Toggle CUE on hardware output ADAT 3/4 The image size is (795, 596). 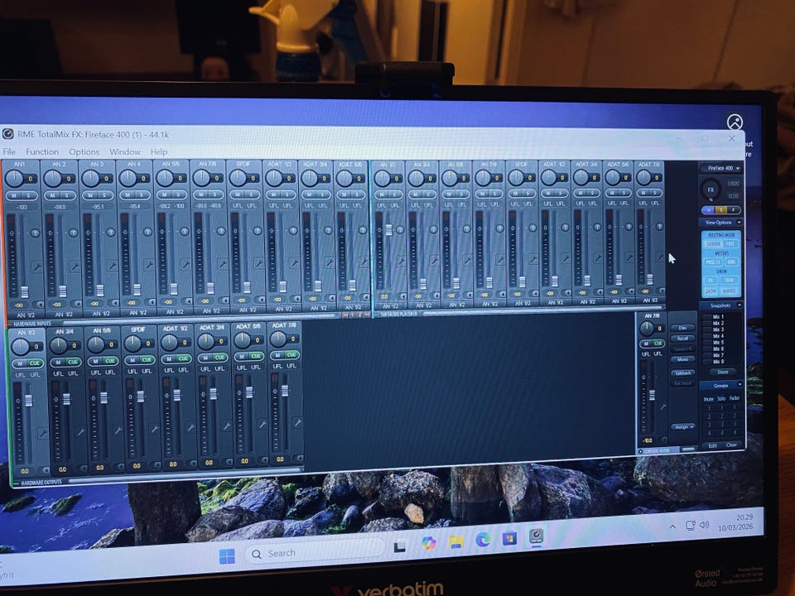(x=219, y=358)
